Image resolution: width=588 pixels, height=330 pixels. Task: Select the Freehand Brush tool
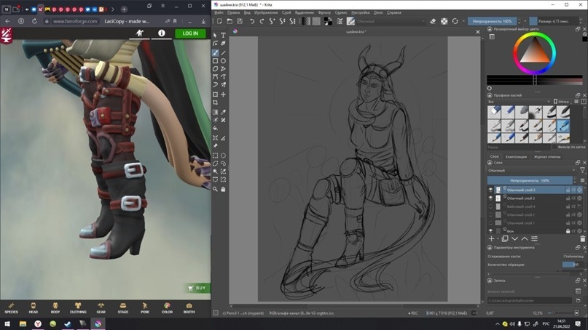click(x=215, y=53)
